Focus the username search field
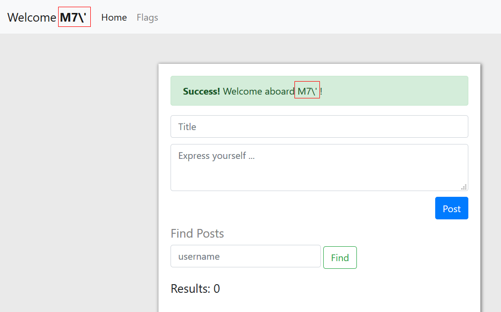This screenshot has height=312, width=501. 245,256
